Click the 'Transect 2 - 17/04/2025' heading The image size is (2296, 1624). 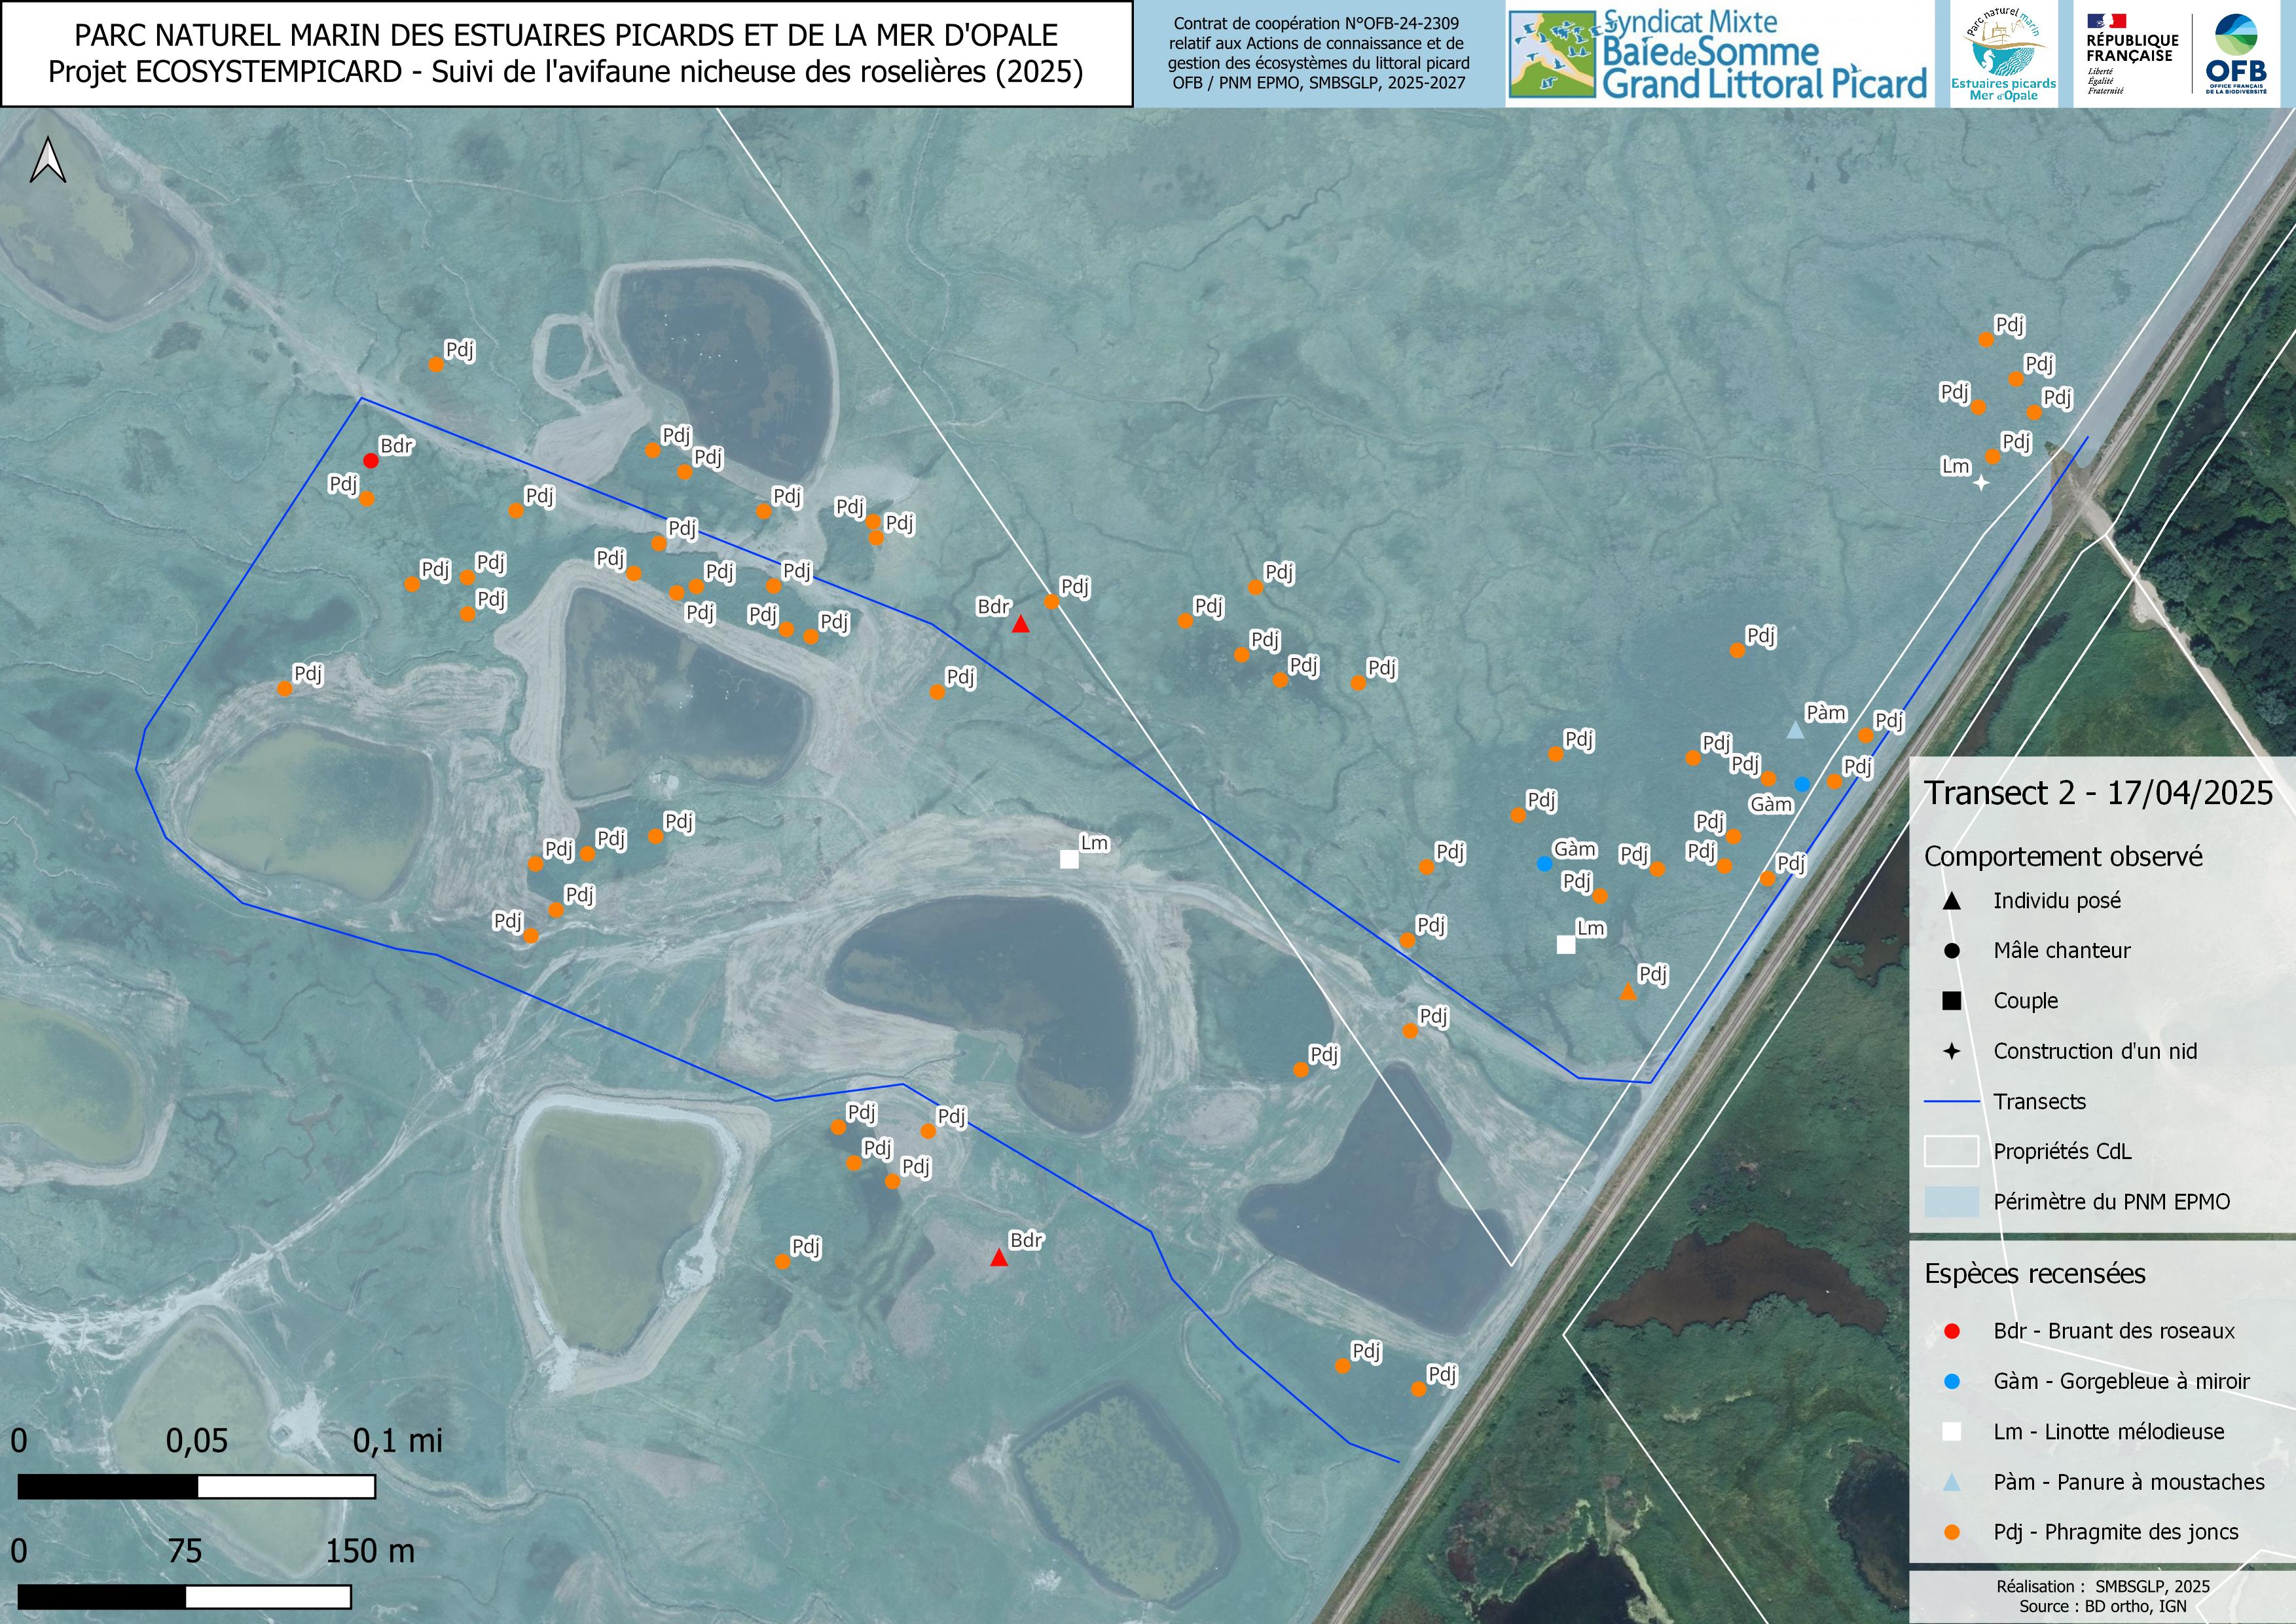pyautogui.click(x=2099, y=793)
